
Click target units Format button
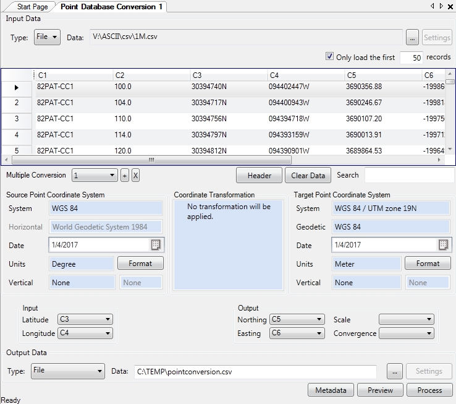click(428, 264)
